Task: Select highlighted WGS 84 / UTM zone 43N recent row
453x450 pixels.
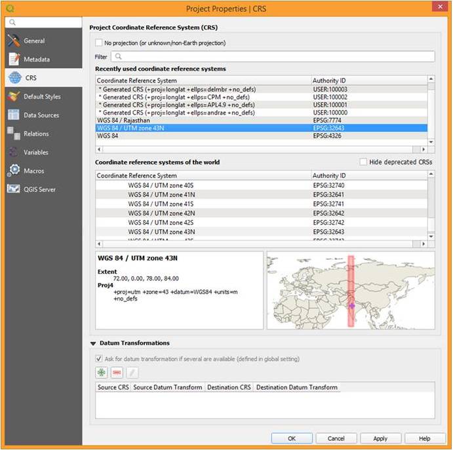Action: tap(261, 128)
